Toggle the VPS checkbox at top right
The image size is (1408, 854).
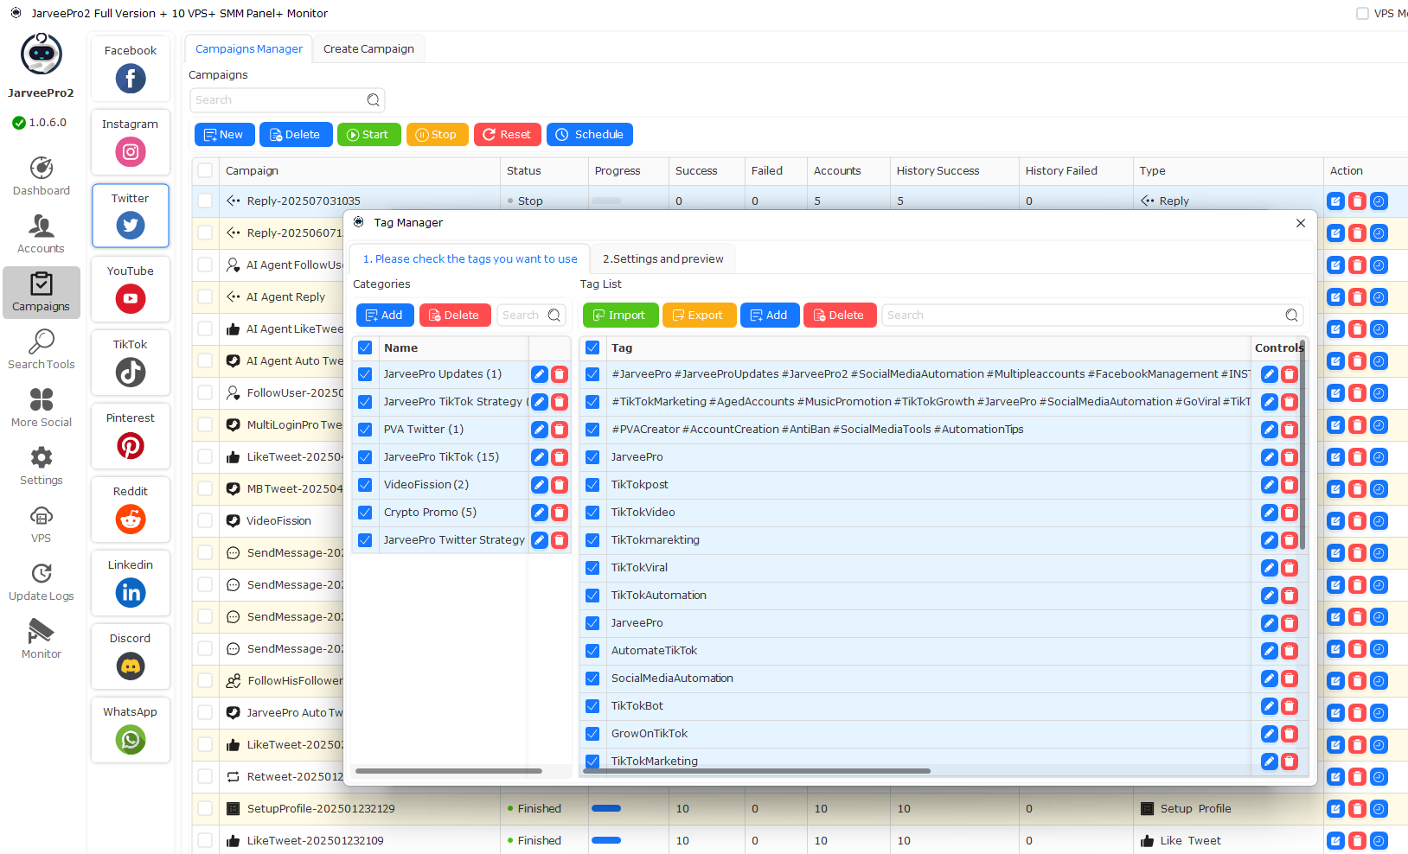point(1362,14)
